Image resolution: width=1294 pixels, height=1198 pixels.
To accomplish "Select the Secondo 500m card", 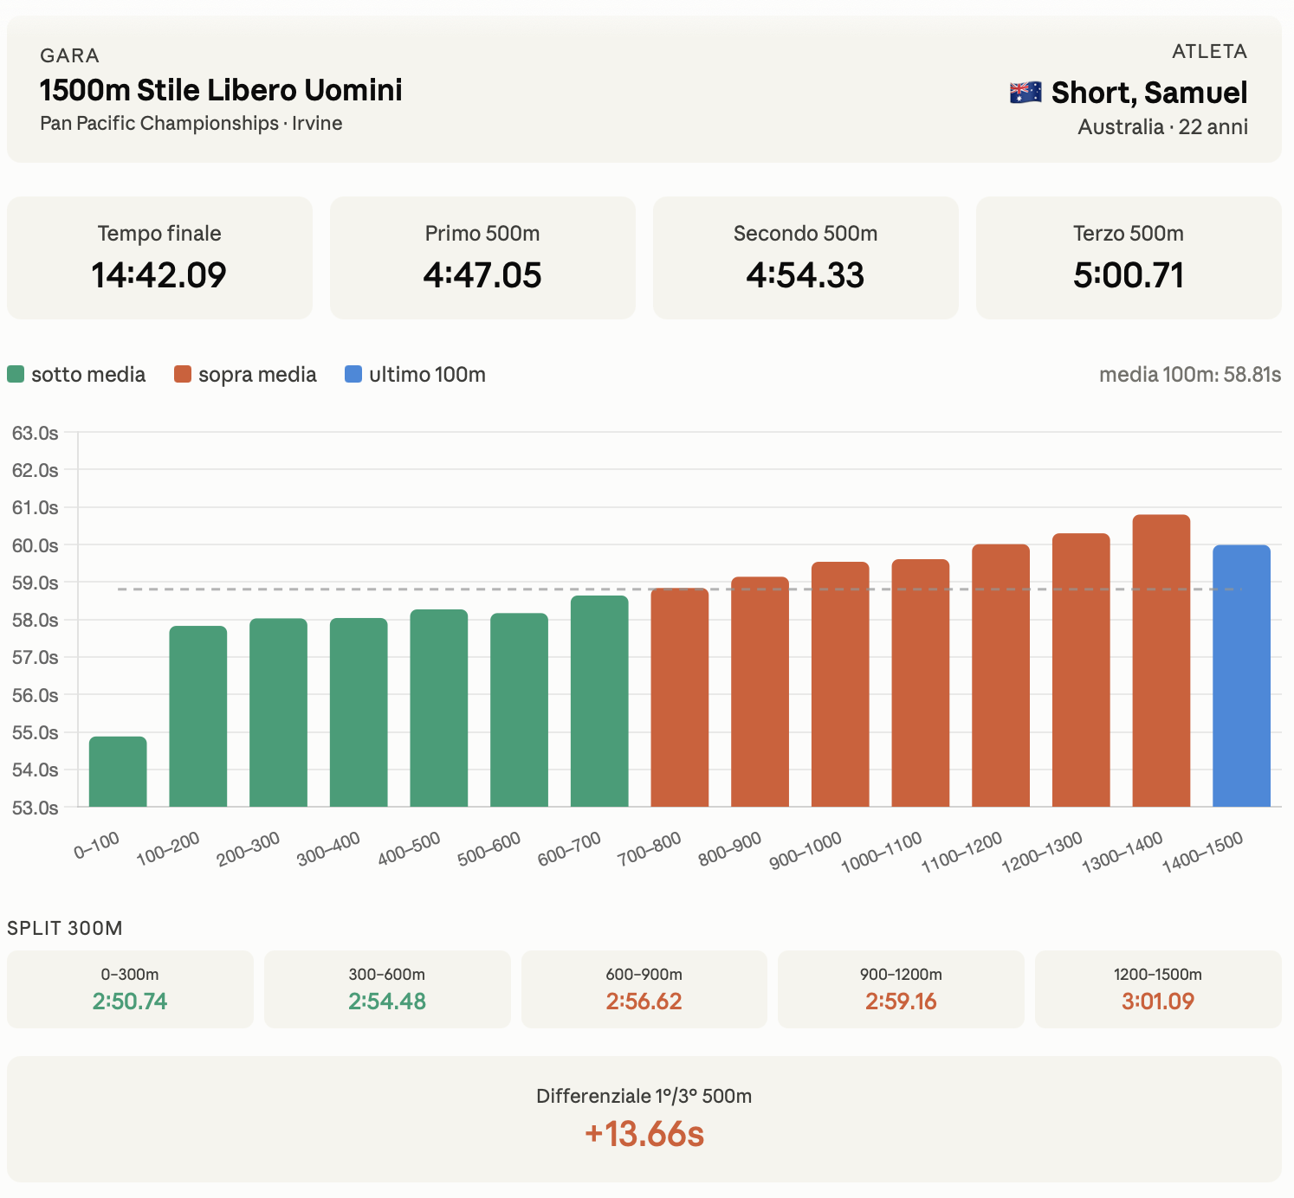I will tap(806, 258).
